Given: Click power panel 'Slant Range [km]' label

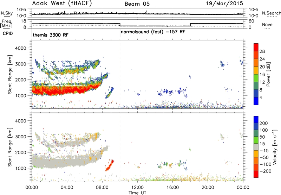Looking at the screenshot, I should 10,74.
